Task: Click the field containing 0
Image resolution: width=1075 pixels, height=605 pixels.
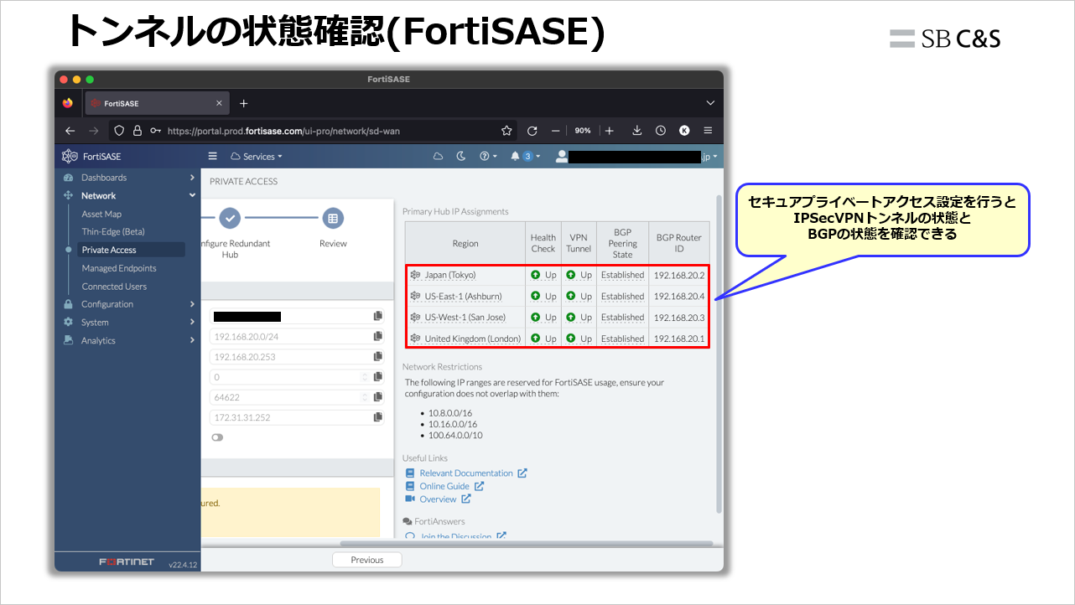Action: 289,377
